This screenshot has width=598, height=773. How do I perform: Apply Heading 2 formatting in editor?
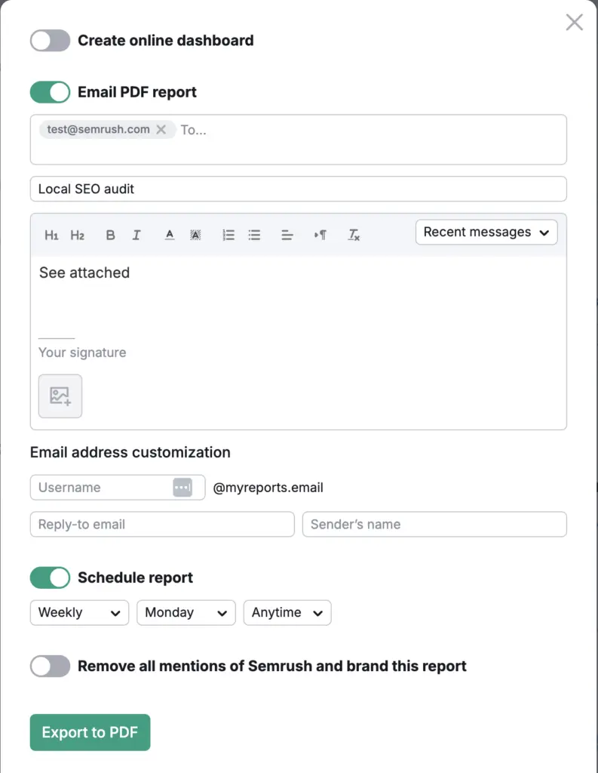[77, 236]
